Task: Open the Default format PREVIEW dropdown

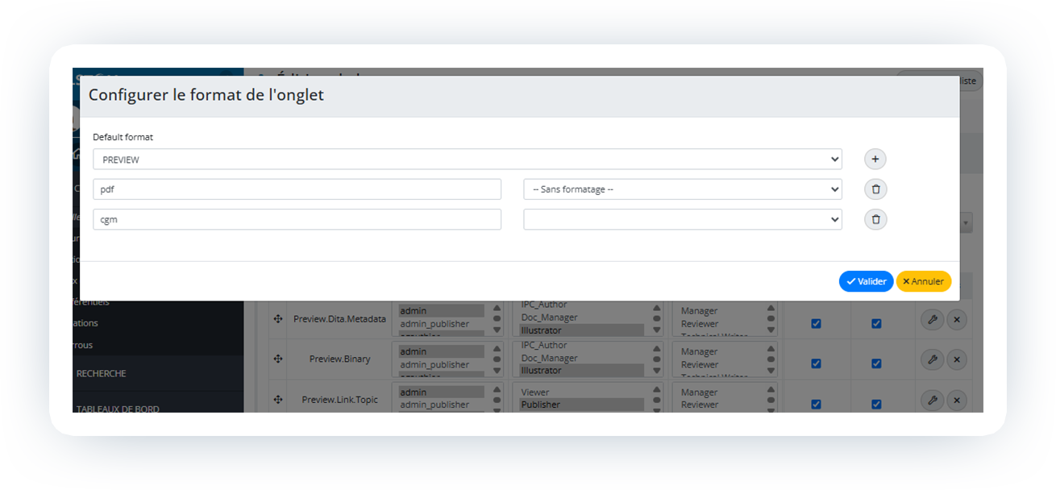Action: [x=467, y=160]
